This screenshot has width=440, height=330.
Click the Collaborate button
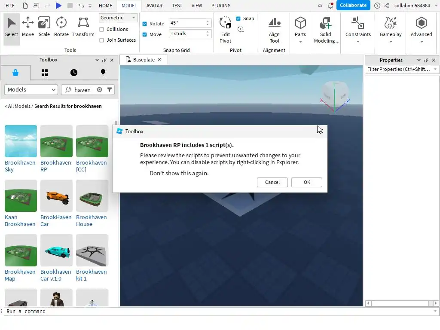pos(353,5)
